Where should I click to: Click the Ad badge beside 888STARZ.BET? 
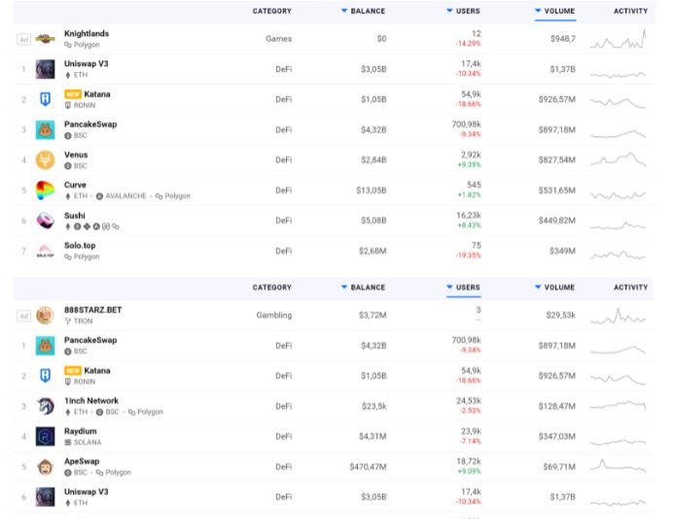23,315
